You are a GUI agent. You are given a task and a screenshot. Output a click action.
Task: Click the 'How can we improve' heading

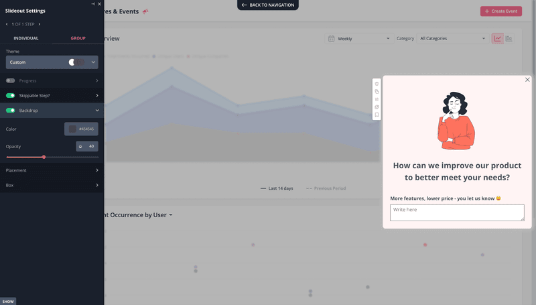coord(457,172)
